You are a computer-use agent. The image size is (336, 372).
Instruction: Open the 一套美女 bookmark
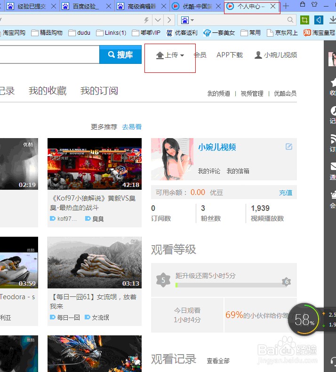(219, 33)
